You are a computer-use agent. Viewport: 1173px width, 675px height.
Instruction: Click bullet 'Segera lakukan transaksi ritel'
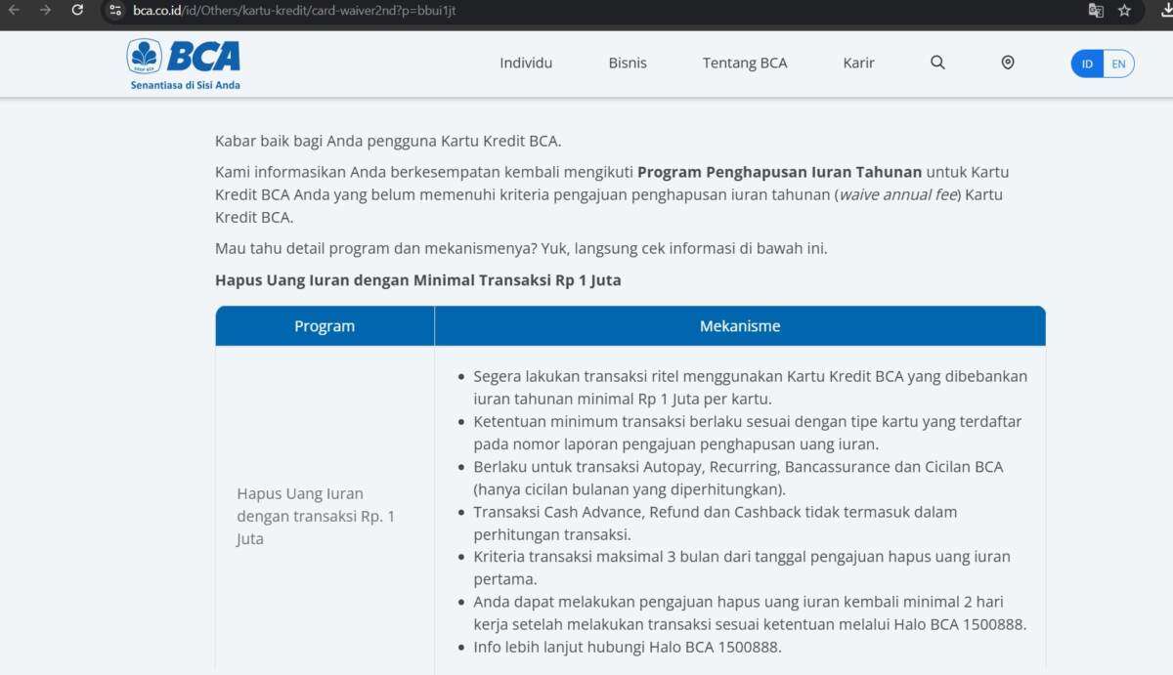pos(751,388)
